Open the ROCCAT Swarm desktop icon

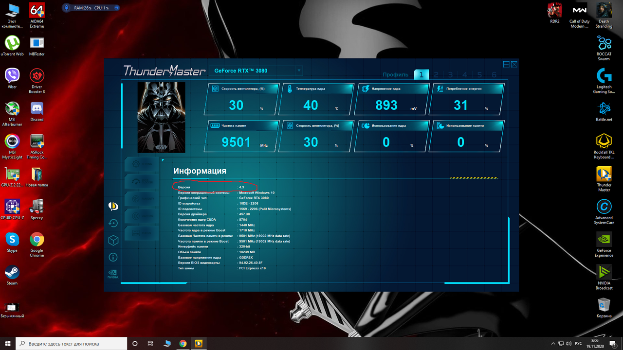click(604, 48)
